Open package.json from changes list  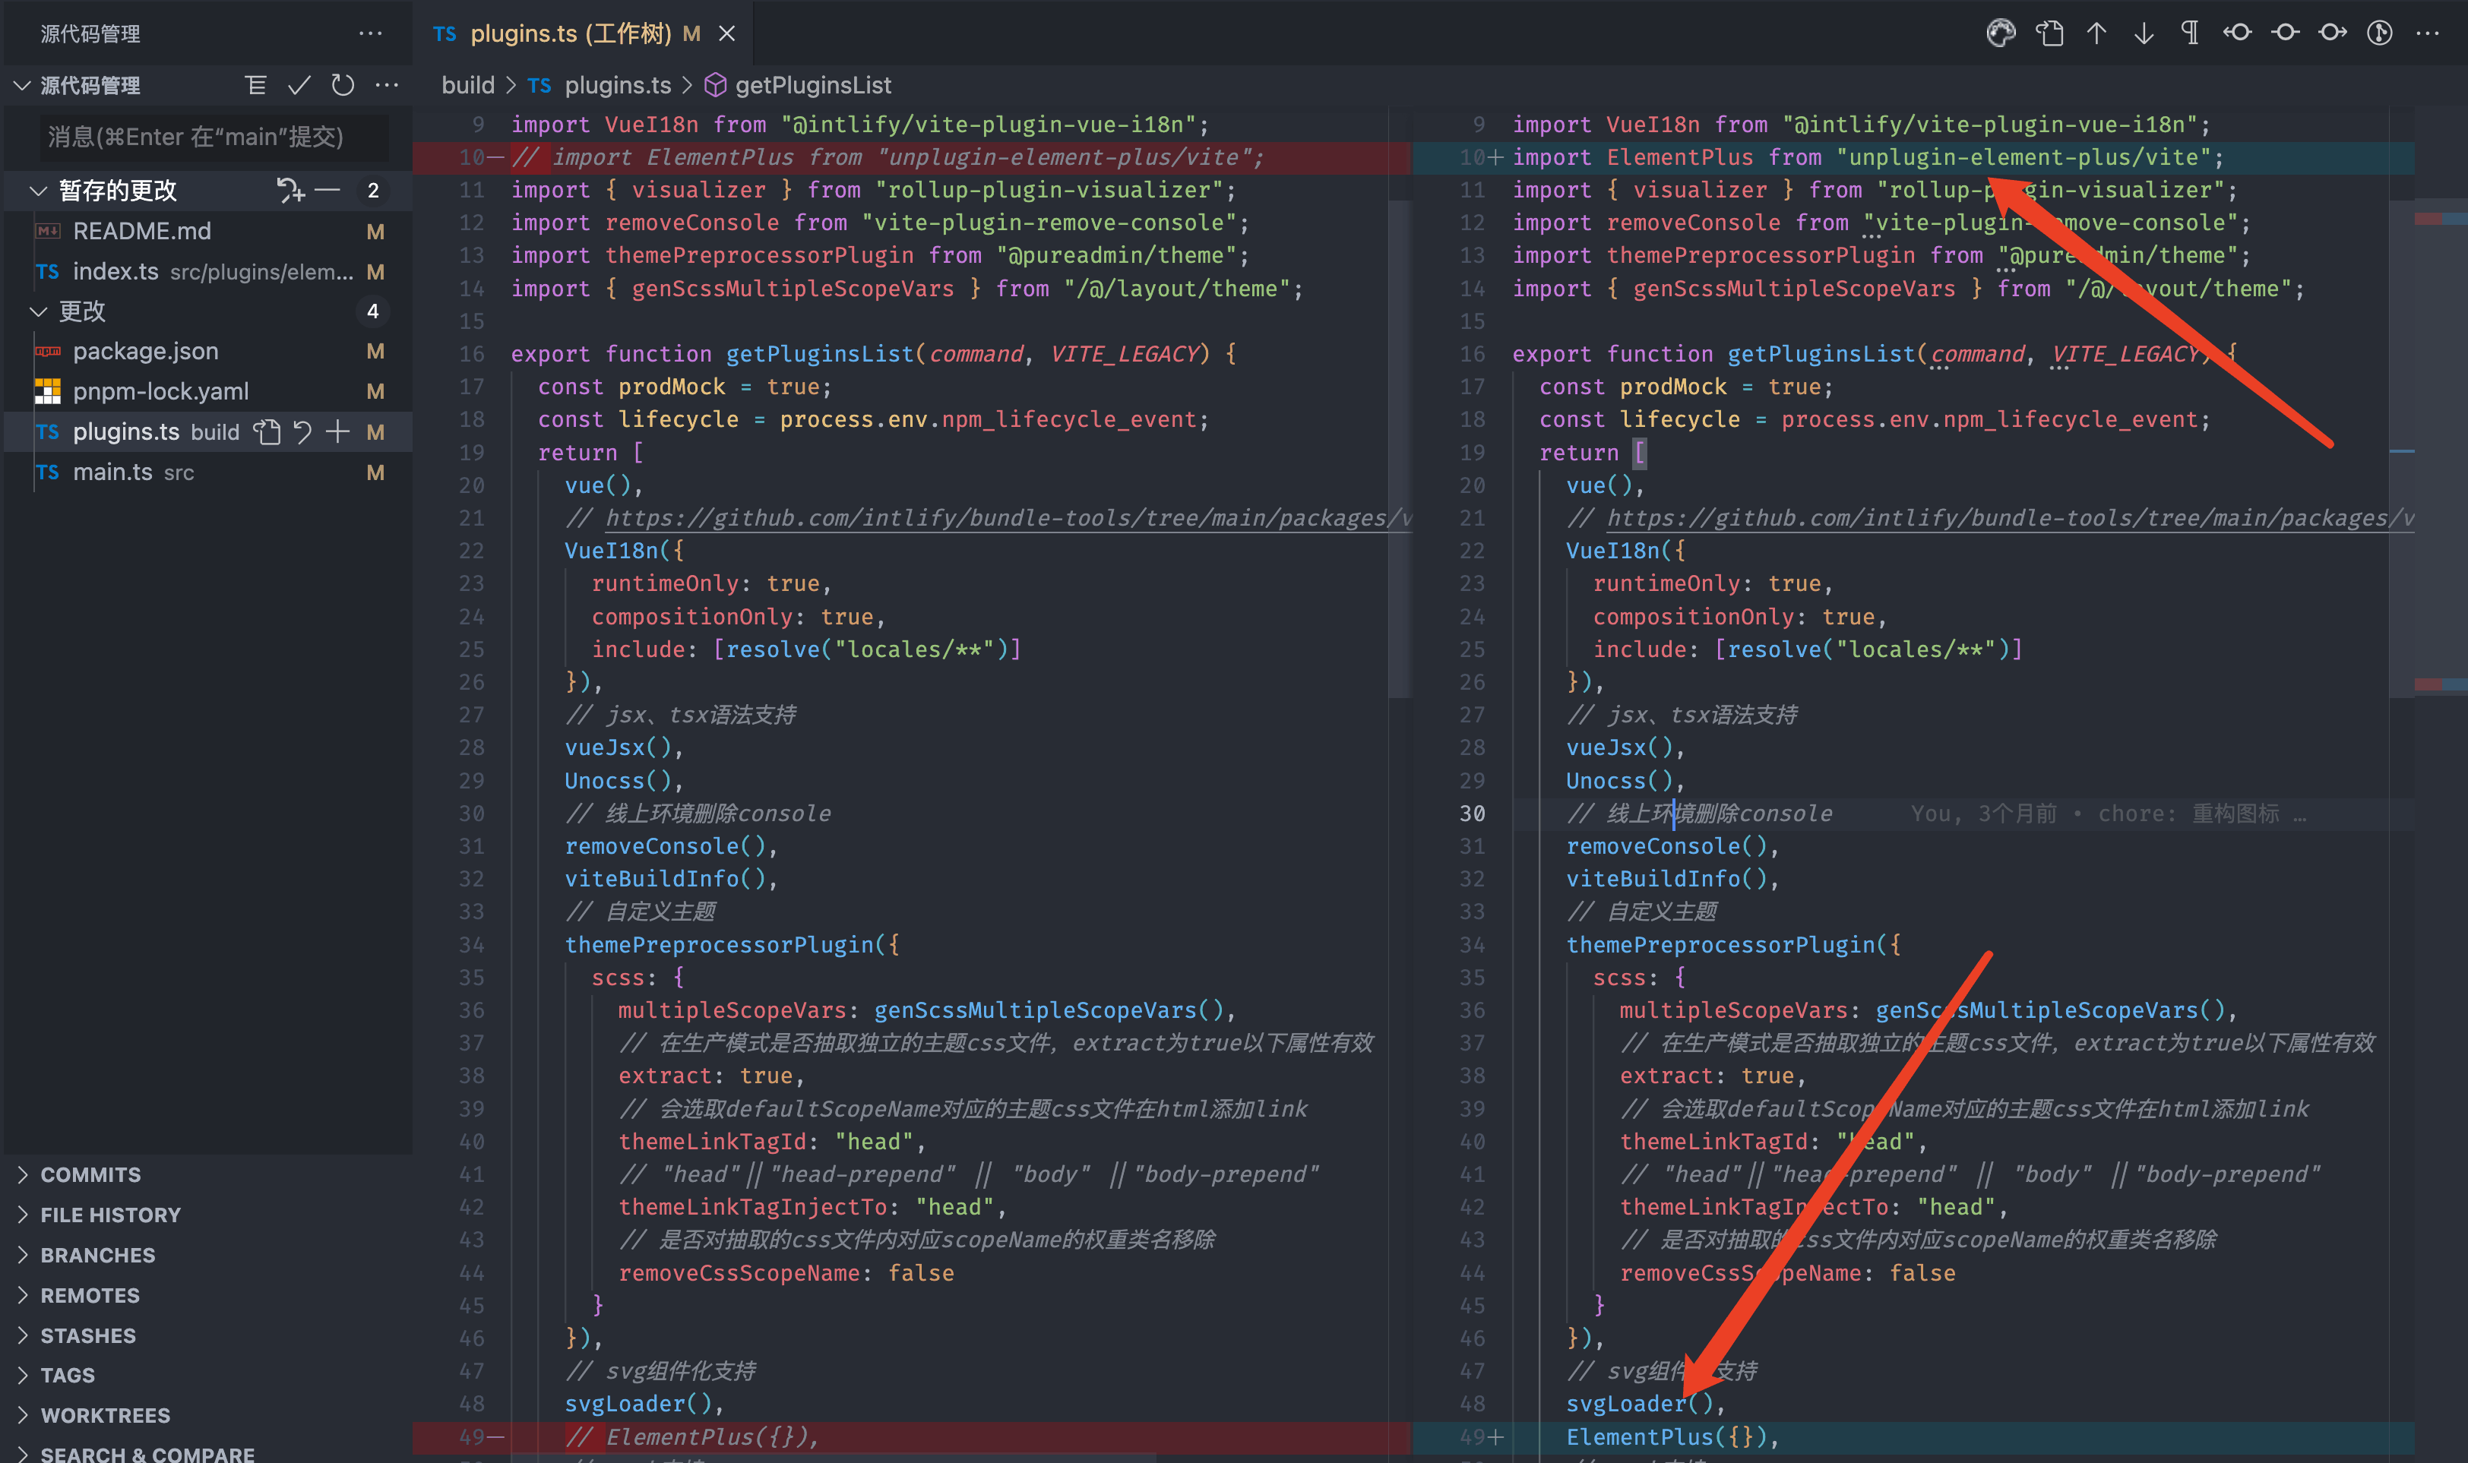point(146,351)
